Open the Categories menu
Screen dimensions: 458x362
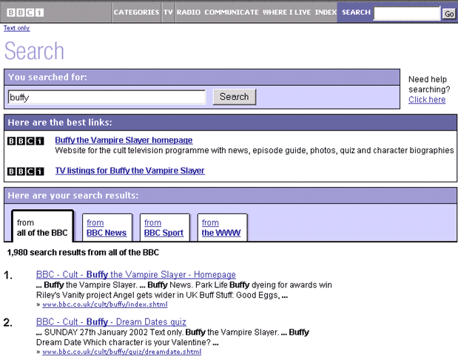[136, 13]
